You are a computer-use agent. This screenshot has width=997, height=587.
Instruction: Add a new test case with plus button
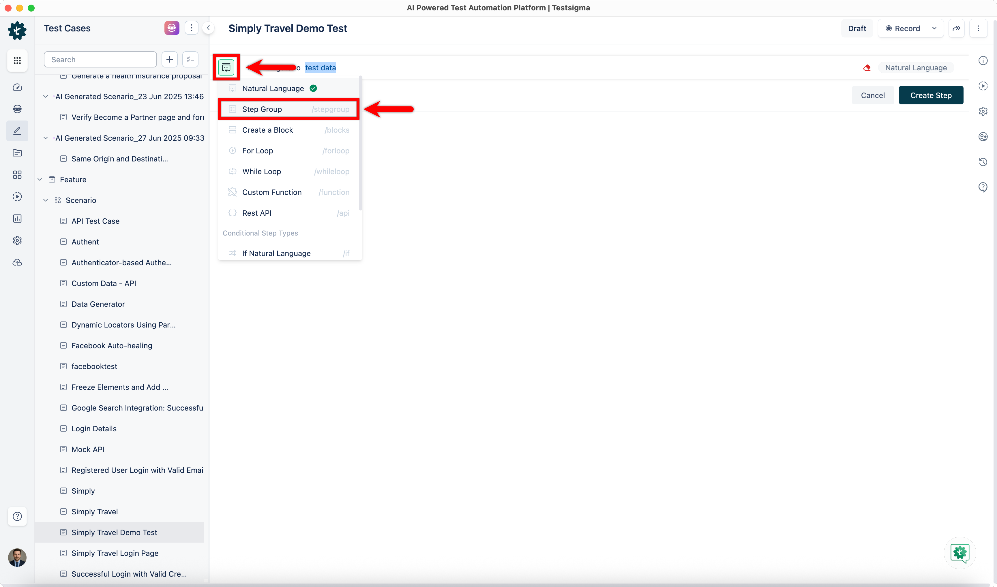coord(169,59)
